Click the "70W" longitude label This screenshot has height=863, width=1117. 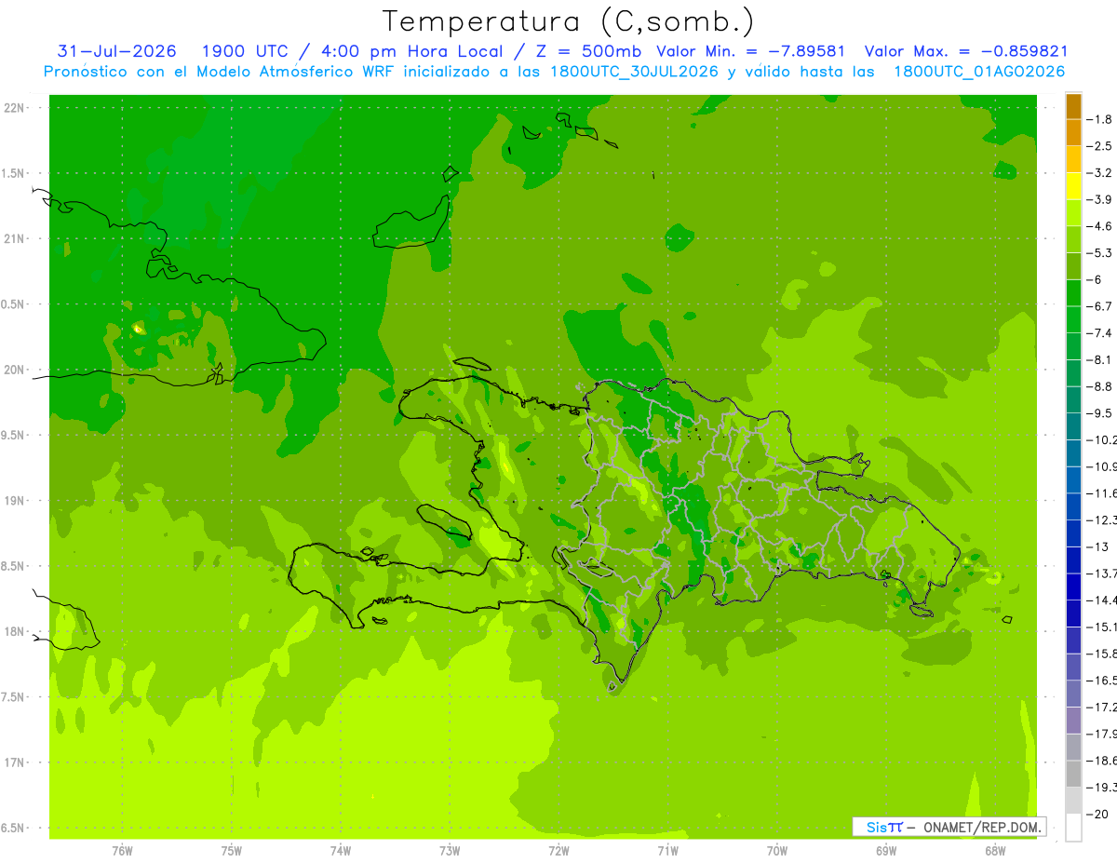pyautogui.click(x=777, y=851)
